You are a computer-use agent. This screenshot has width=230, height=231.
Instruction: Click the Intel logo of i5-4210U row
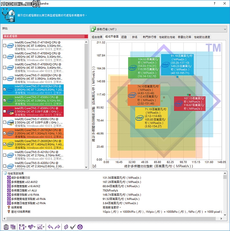point(10,155)
